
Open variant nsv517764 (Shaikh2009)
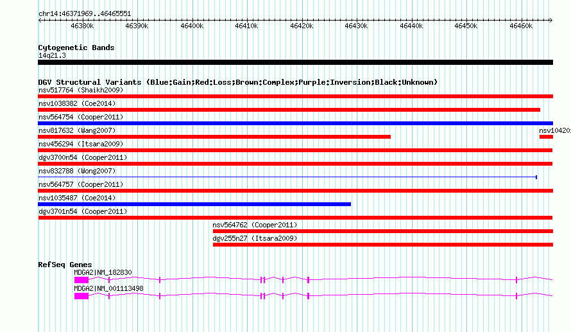(81, 90)
